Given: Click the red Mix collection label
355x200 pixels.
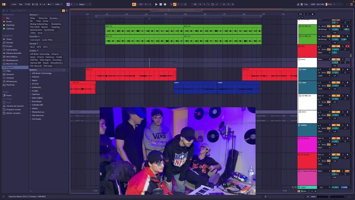Looking at the screenshot, I should [x=8, y=18].
